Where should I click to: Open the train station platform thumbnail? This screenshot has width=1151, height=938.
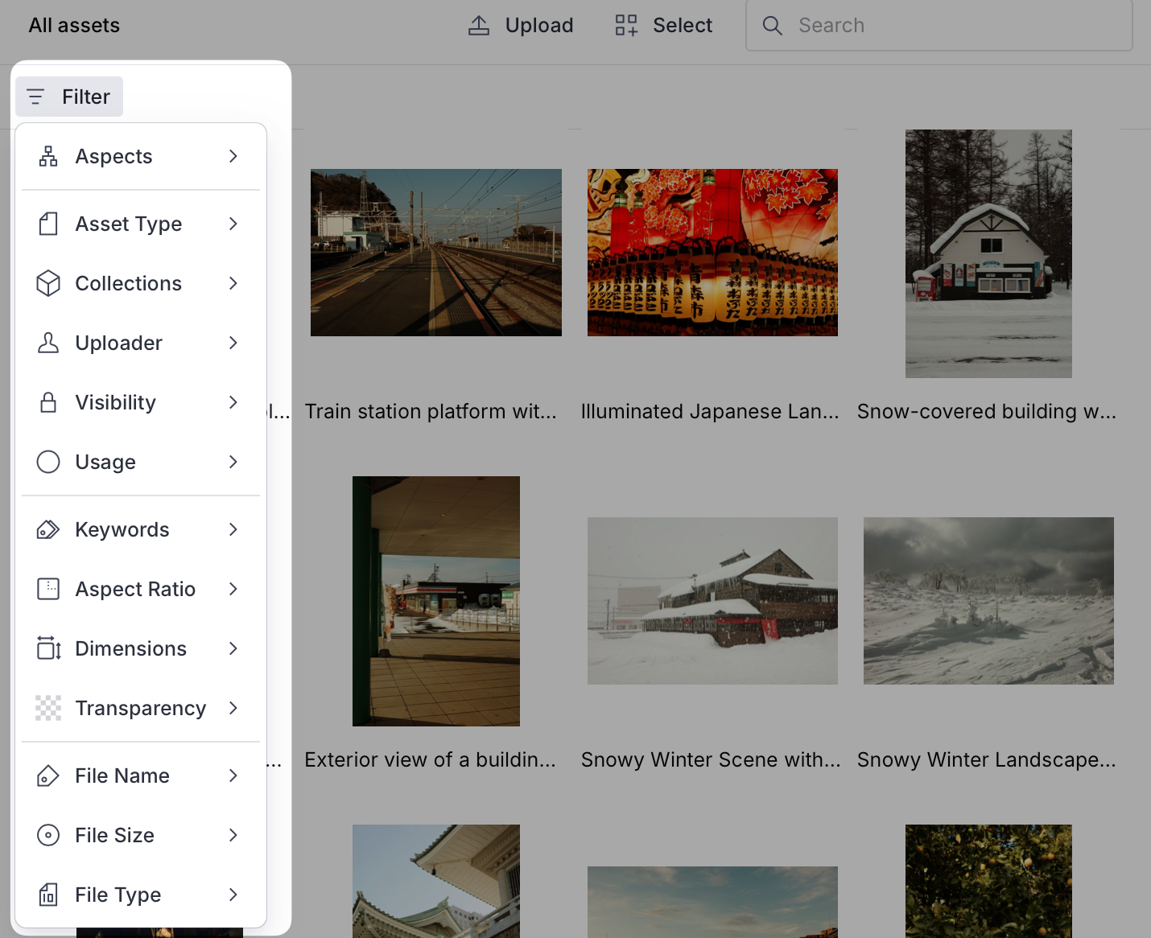(x=436, y=253)
